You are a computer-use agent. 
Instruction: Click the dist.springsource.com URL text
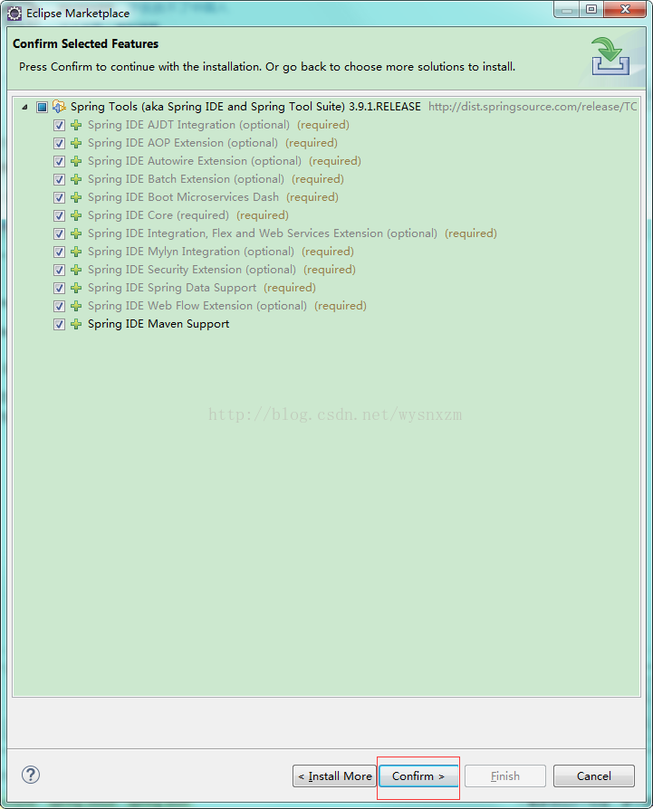533,107
